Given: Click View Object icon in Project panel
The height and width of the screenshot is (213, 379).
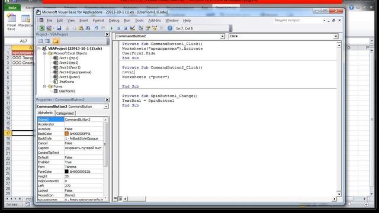Looking at the screenshot, I should [x=47, y=41].
